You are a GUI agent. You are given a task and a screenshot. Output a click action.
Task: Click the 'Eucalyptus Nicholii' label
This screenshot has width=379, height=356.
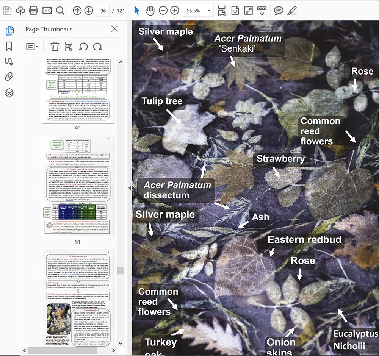tap(356, 340)
